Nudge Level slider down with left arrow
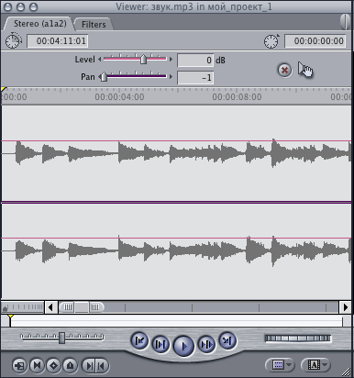This screenshot has height=378, width=354. point(99,60)
